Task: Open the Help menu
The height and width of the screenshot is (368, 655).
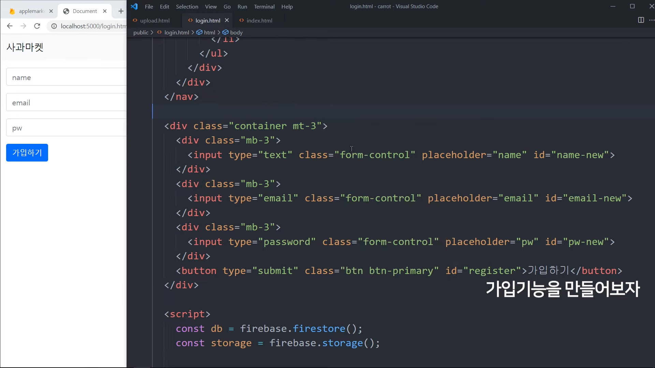Action: 287,6
